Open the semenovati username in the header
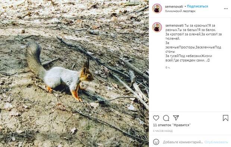231x147 pixels. click(174, 7)
